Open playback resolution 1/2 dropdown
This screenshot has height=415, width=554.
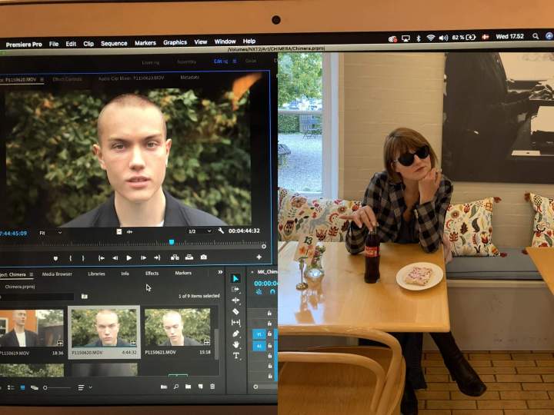tap(199, 231)
